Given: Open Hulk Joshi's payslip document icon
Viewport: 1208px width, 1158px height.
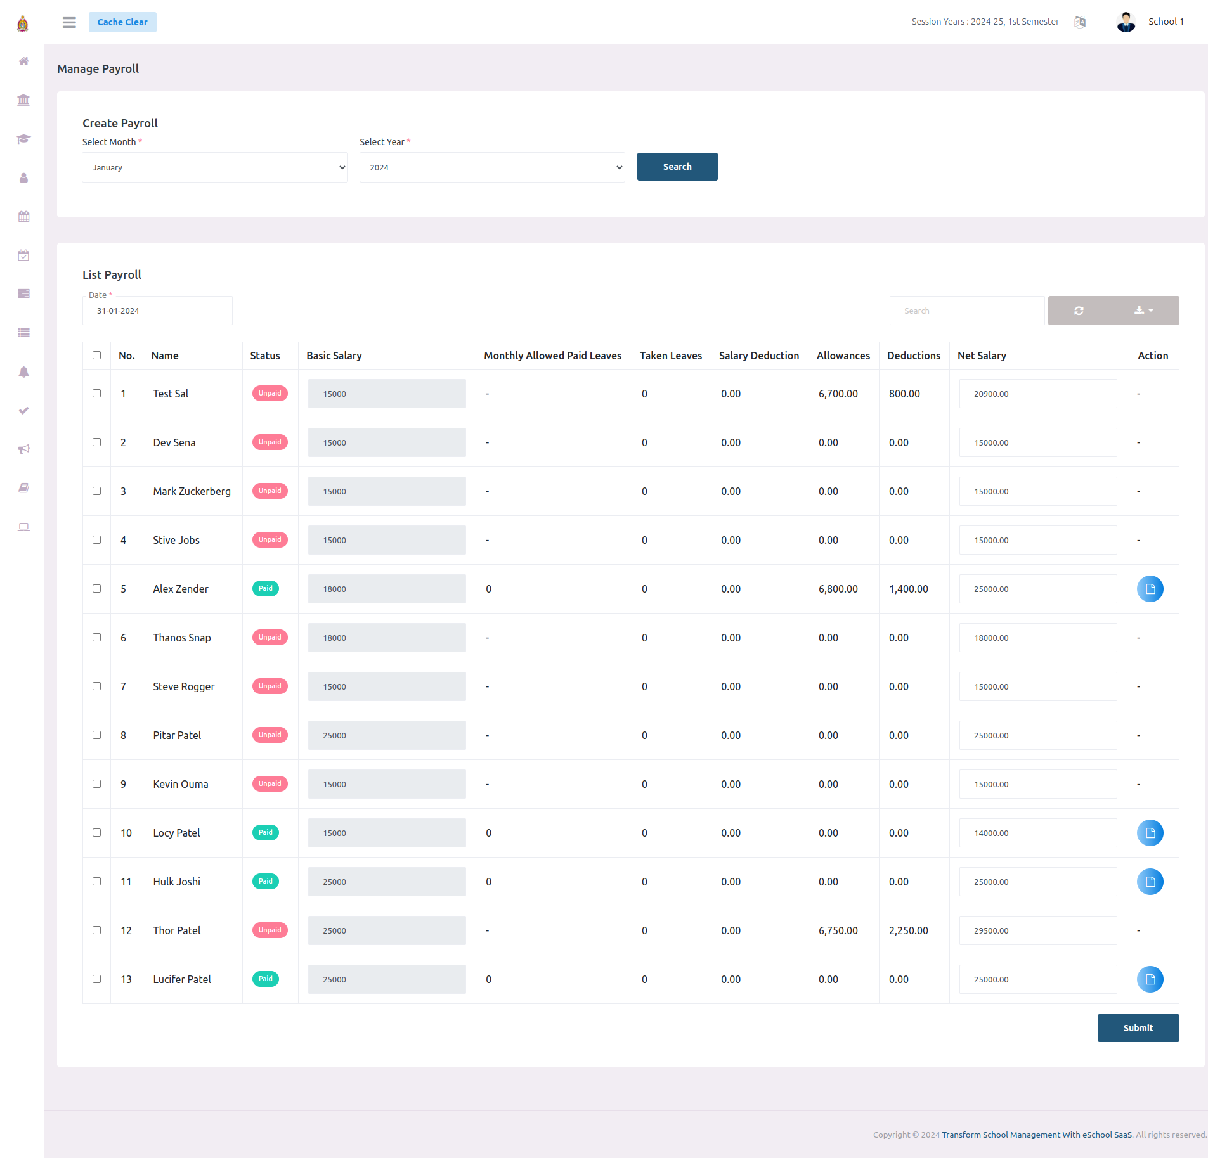Looking at the screenshot, I should point(1150,881).
